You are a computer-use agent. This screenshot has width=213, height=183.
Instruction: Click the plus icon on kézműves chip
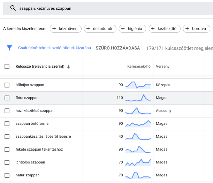click(54, 29)
